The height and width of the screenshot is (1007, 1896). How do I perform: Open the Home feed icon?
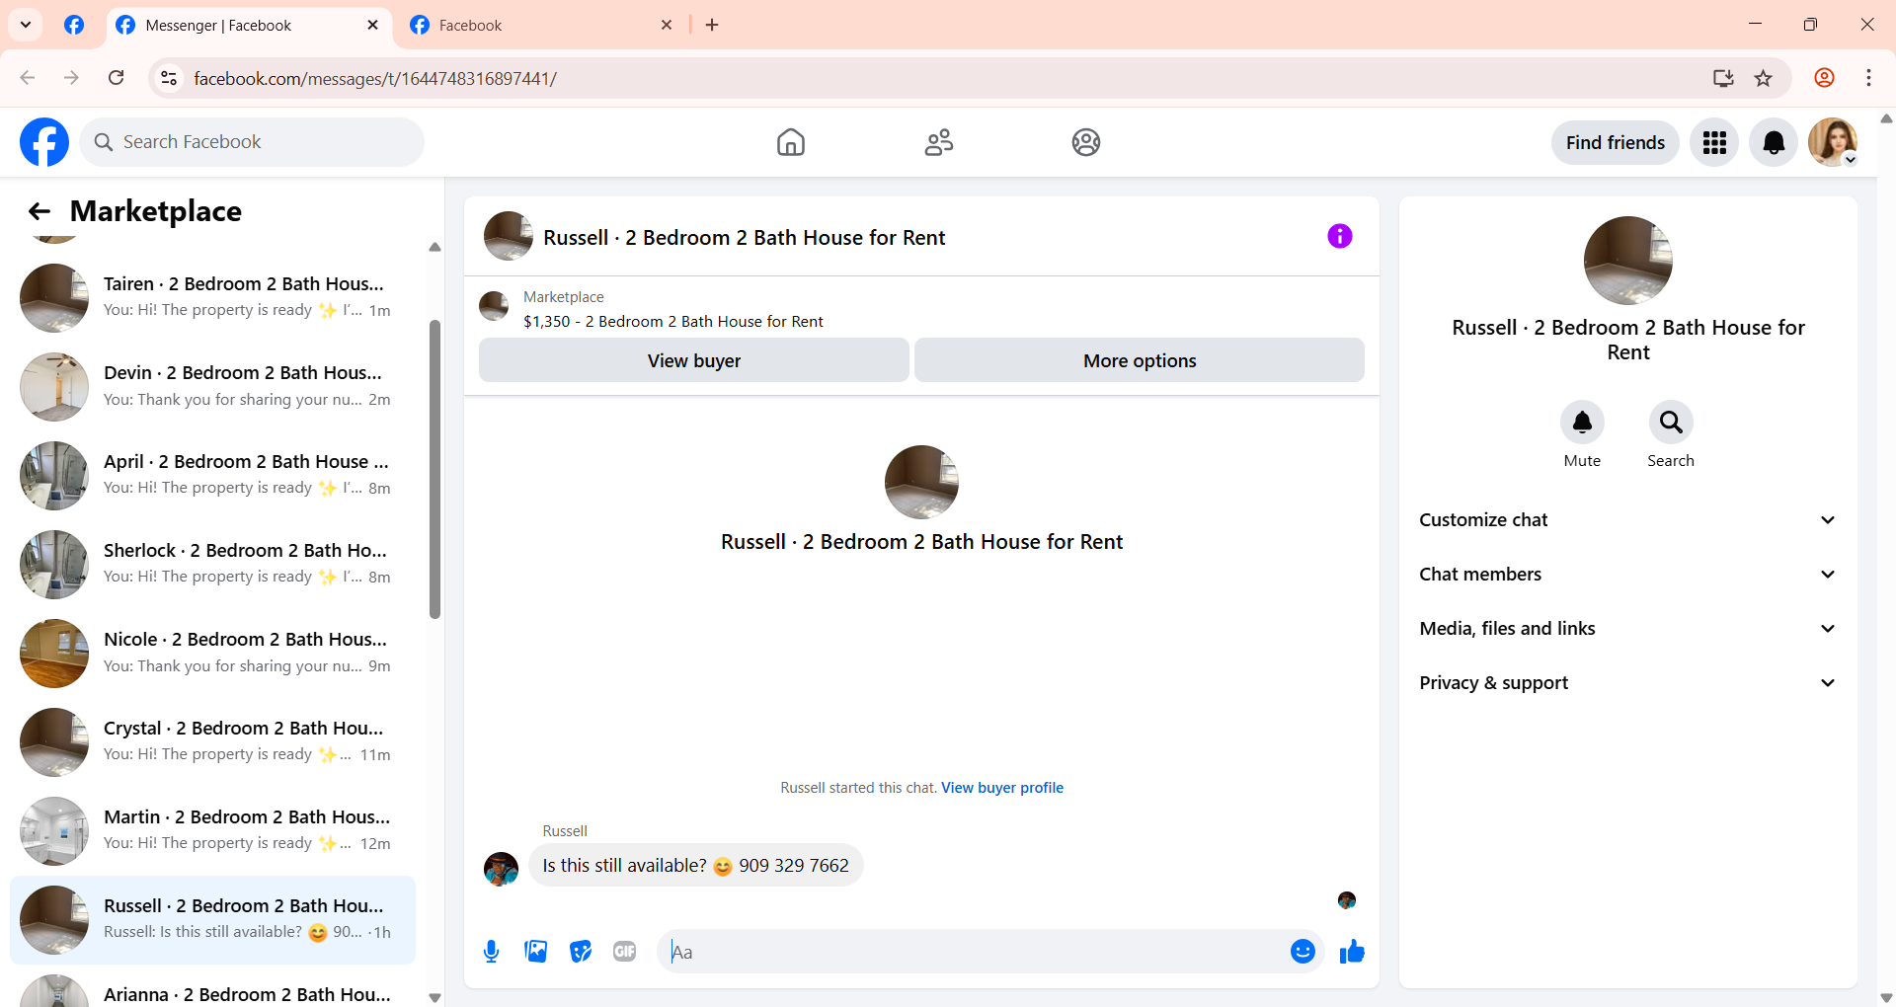click(790, 142)
